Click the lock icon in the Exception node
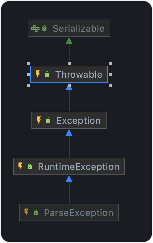 [48, 120]
